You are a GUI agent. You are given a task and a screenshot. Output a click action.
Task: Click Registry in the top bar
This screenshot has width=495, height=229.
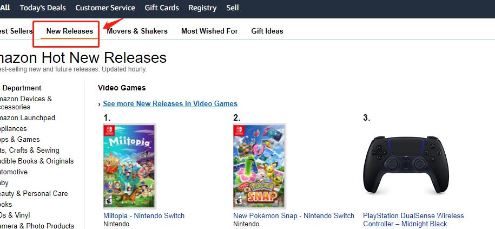tap(202, 8)
